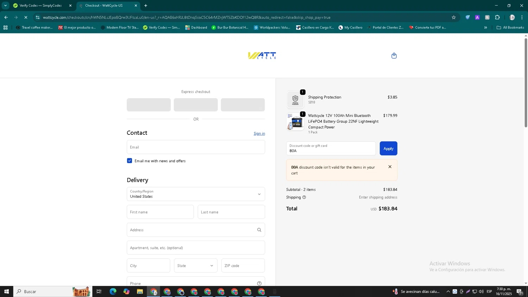
Task: View site information icon in address bar
Action: 38,17
